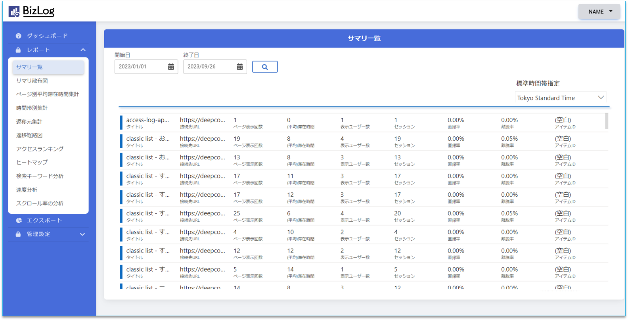Click the magnifier search button
This screenshot has height=320, width=628.
click(x=265, y=67)
